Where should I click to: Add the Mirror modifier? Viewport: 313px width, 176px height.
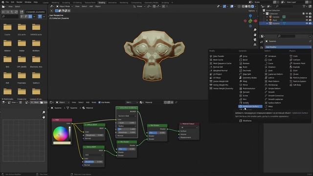pyautogui.click(x=245, y=85)
